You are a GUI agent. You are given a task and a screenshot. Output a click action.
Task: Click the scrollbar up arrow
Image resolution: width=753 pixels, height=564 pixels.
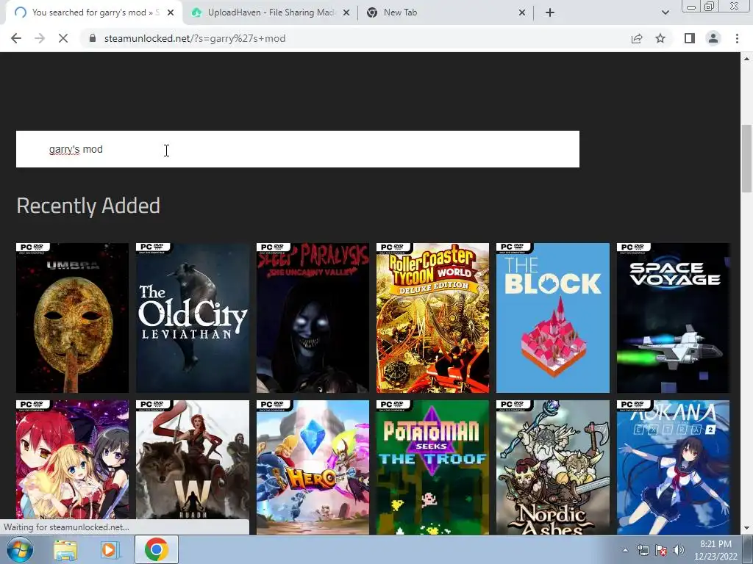tap(746, 59)
